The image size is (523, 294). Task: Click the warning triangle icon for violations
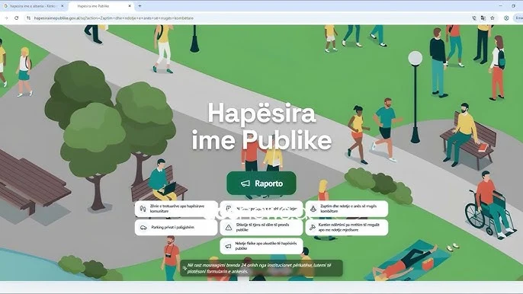pyautogui.click(x=229, y=227)
